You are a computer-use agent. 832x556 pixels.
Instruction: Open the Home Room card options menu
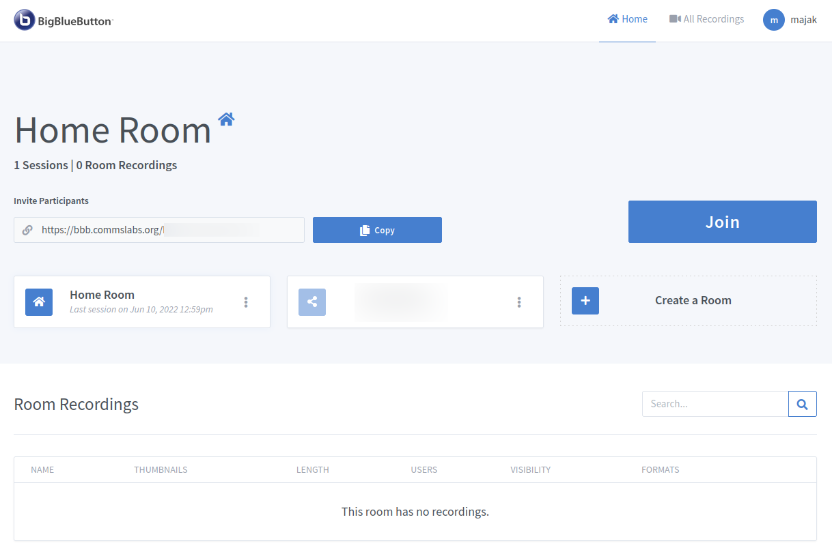246,302
